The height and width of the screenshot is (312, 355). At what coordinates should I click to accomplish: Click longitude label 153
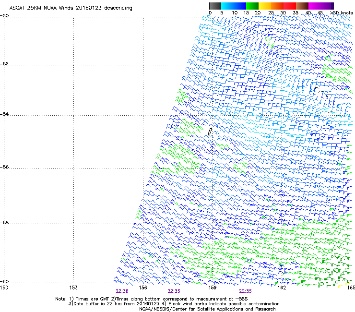tap(73, 288)
